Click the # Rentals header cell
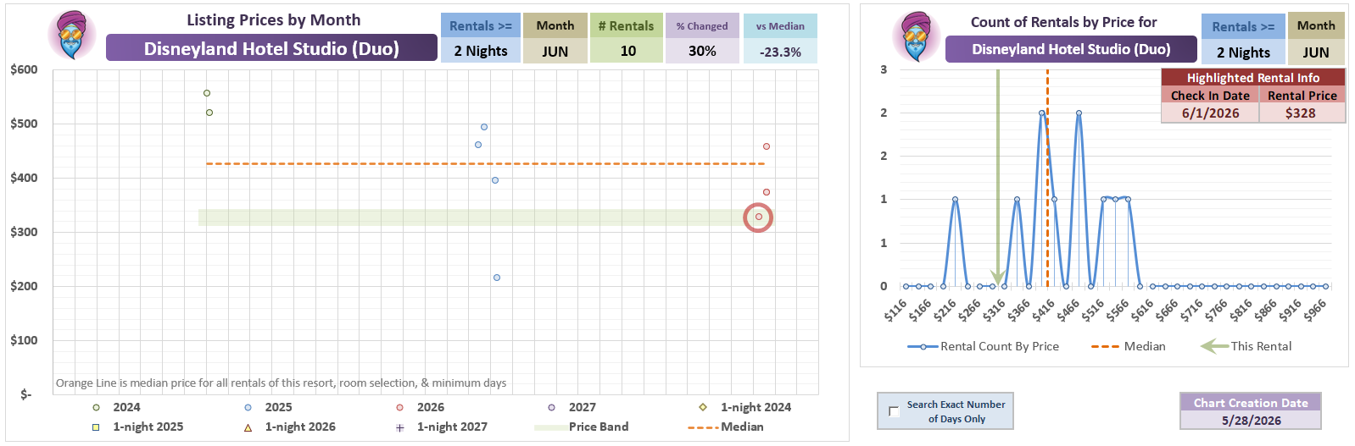Viewport: 1355px width, 446px height. click(626, 25)
